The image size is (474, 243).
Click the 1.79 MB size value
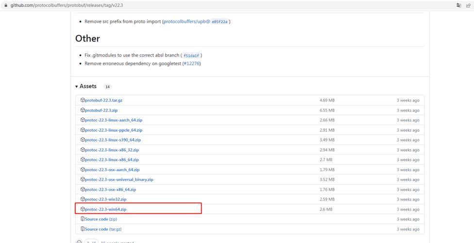pos(327,170)
